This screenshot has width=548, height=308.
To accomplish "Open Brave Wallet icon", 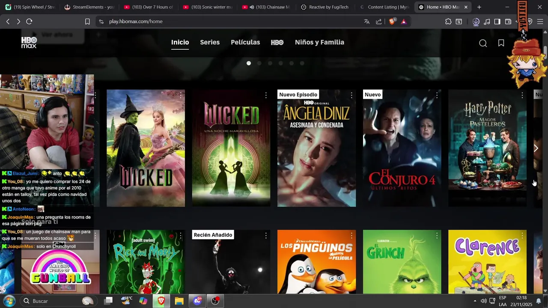I will [508, 21].
